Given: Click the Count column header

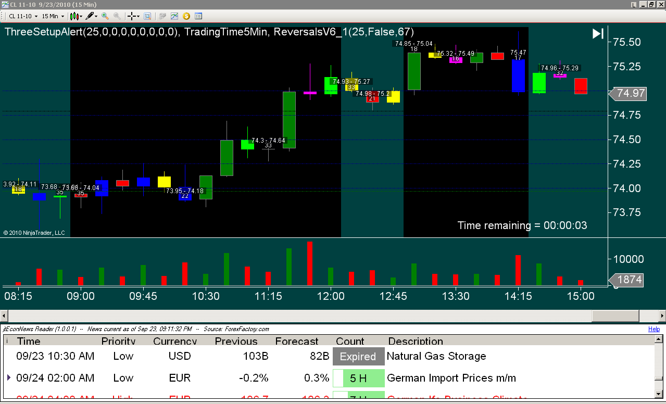Looking at the screenshot, I should (x=350, y=342).
